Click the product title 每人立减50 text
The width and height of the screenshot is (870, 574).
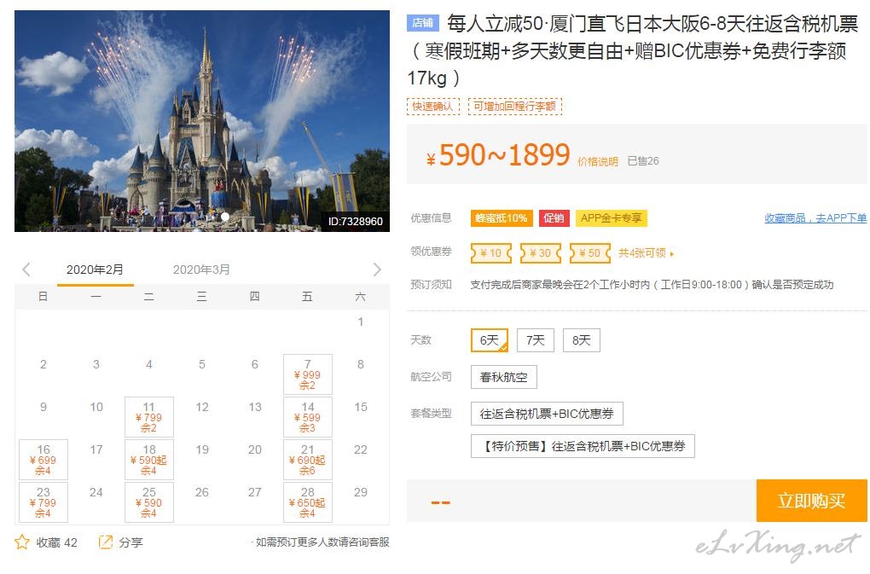point(633,50)
